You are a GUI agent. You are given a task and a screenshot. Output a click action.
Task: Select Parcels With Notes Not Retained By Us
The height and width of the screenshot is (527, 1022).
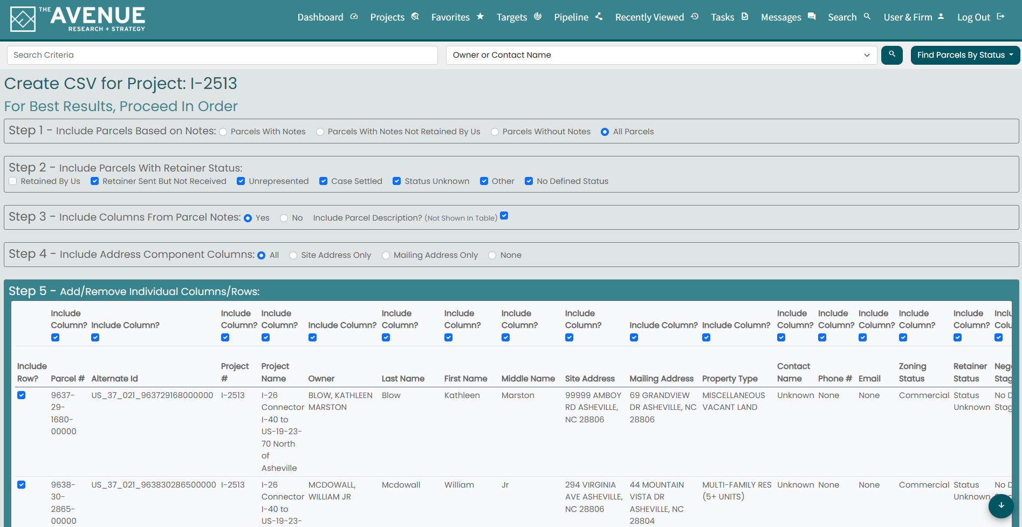pyautogui.click(x=320, y=132)
